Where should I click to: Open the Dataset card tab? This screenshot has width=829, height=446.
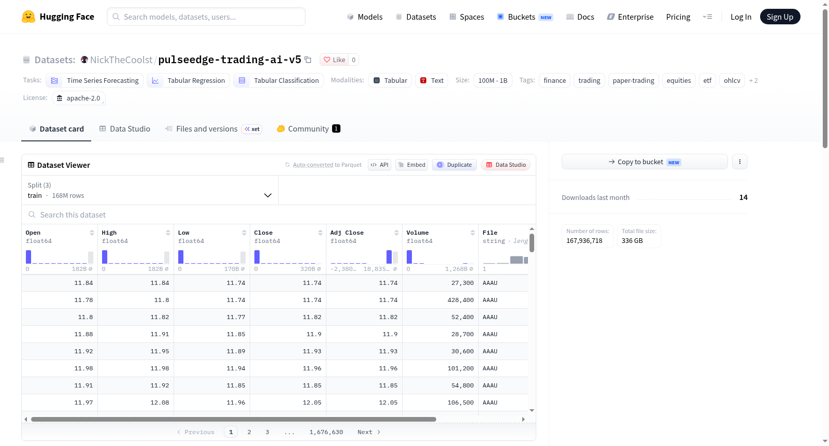pos(56,129)
